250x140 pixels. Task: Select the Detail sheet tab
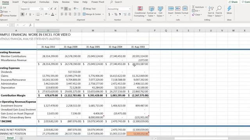[10, 138]
